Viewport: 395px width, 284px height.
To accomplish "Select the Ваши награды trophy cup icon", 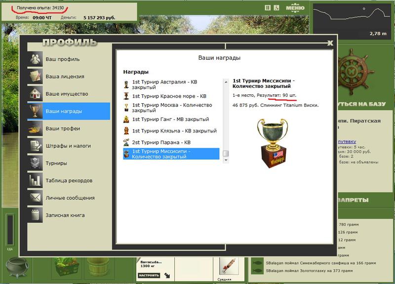I will coord(35,111).
